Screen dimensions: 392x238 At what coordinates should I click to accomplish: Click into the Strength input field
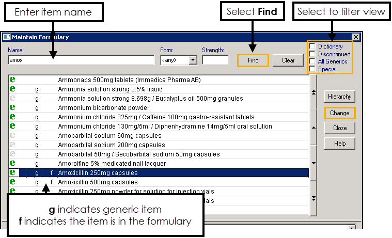coord(215,60)
